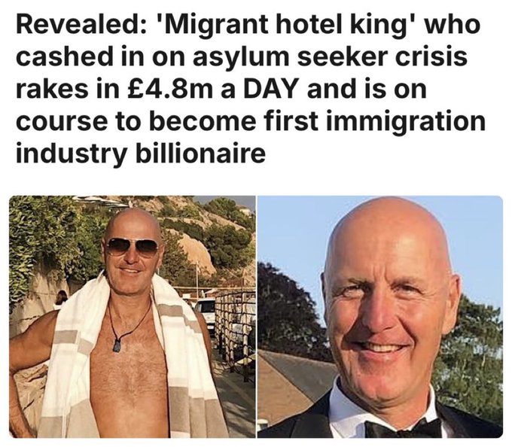
Task: Click 'asylum seeker crisis' in the headline
Action: coord(330,57)
